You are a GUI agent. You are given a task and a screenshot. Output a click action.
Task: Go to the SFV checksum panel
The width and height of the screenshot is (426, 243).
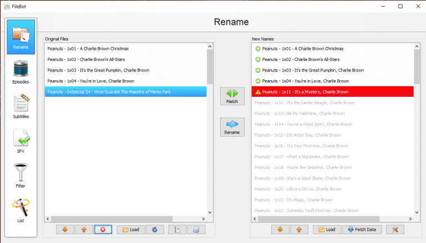[21, 141]
